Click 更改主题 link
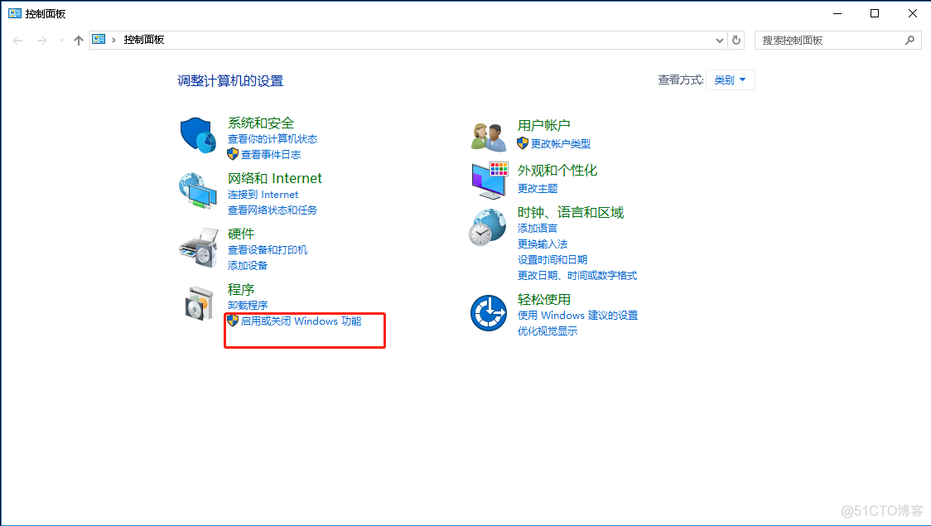The image size is (931, 526). (x=538, y=189)
